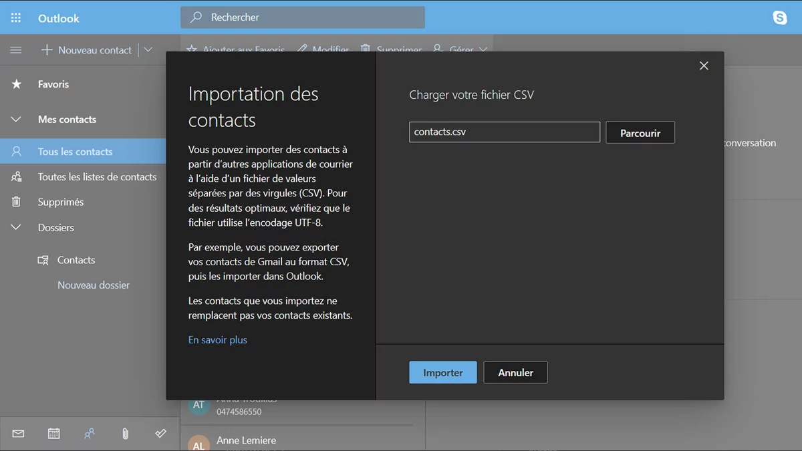The height and width of the screenshot is (451, 802).
Task: Open Toutes les listes de contacts
Action: tap(97, 177)
